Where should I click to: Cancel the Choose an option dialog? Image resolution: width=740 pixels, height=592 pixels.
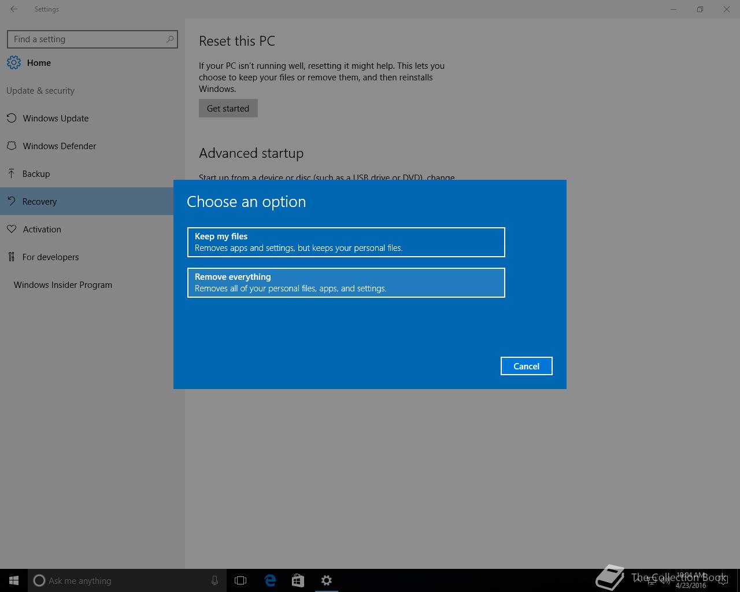tap(526, 366)
